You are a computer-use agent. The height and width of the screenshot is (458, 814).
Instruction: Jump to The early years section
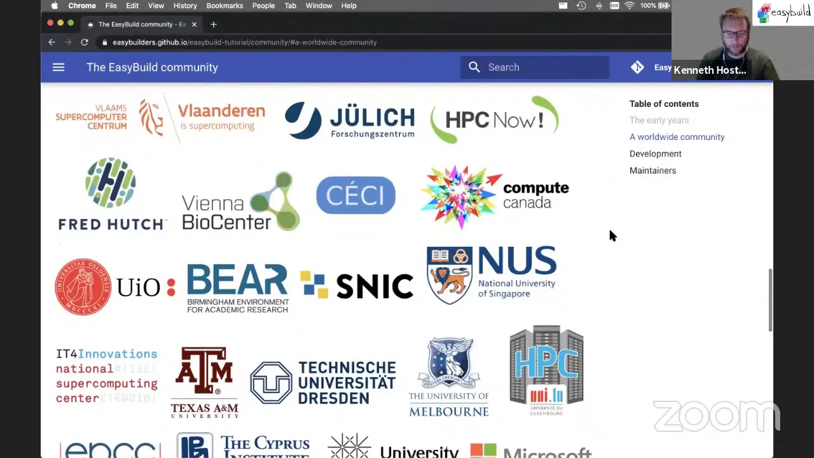tap(659, 120)
